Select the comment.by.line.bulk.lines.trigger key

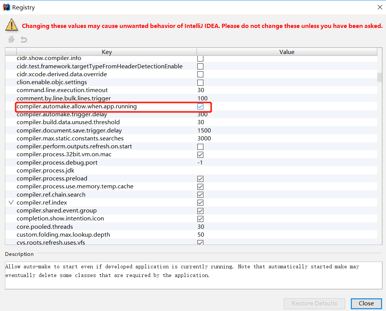(x=64, y=99)
